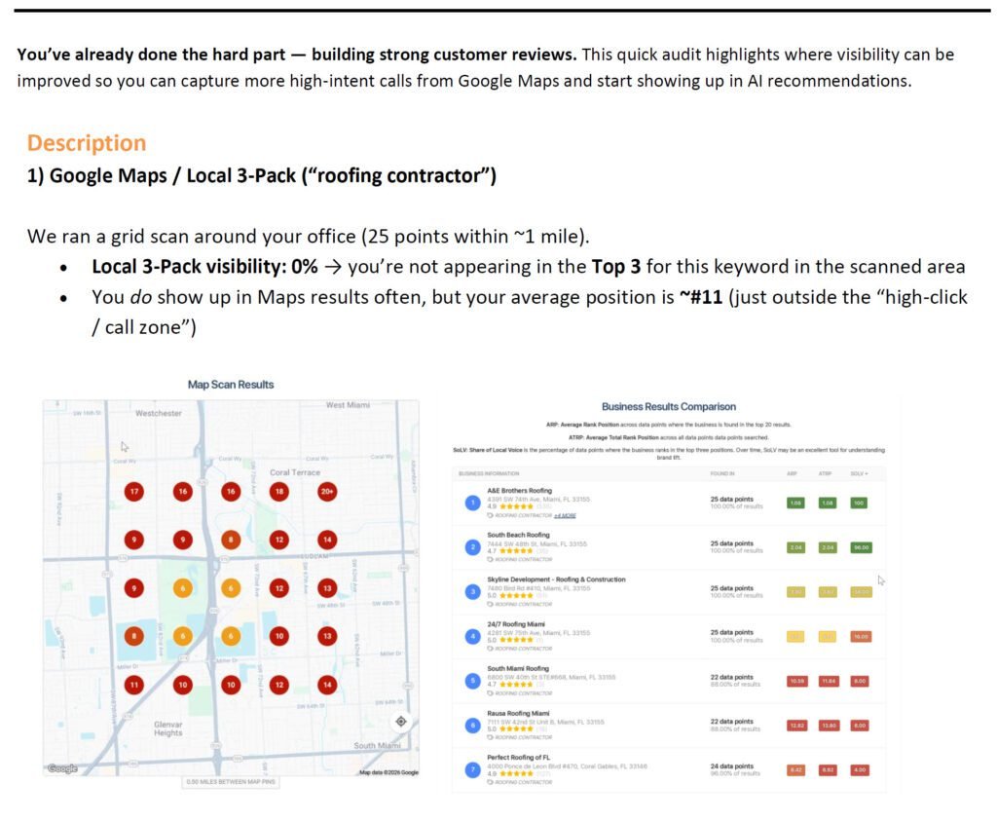Click the ATRP column header

pyautogui.click(x=825, y=473)
